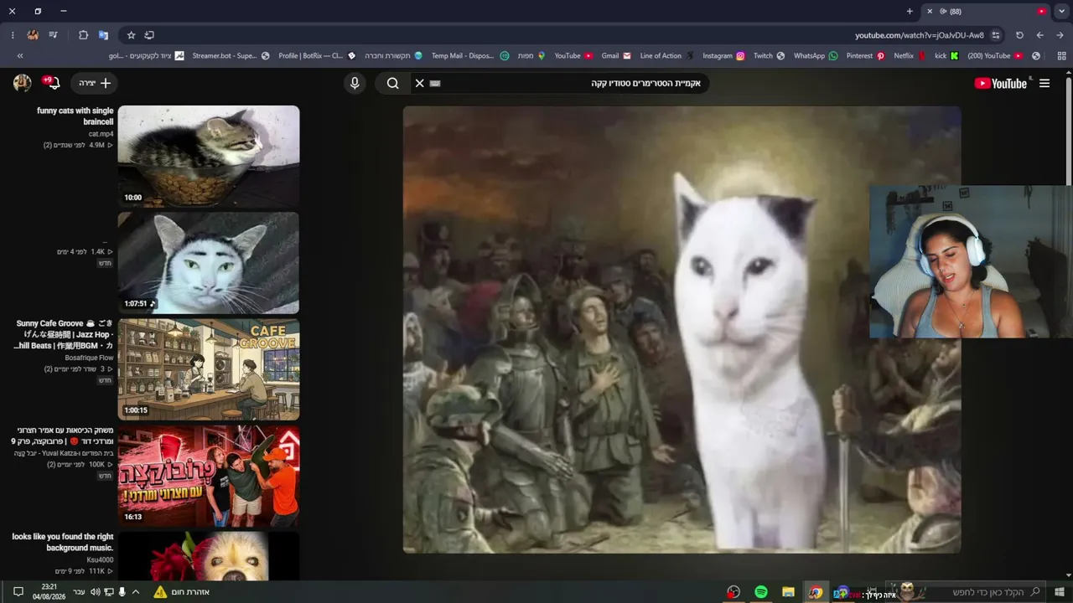Image resolution: width=1073 pixels, height=603 pixels.
Task: Open the YouTube account avatar menu
Action: coord(23,83)
